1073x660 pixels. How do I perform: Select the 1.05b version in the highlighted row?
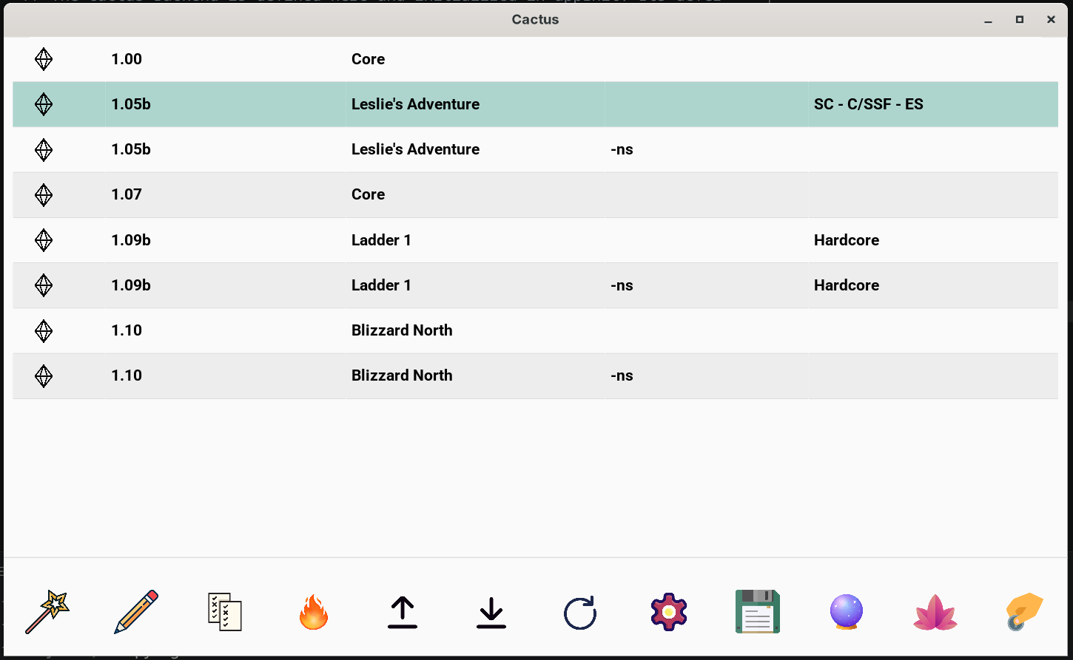tap(131, 104)
